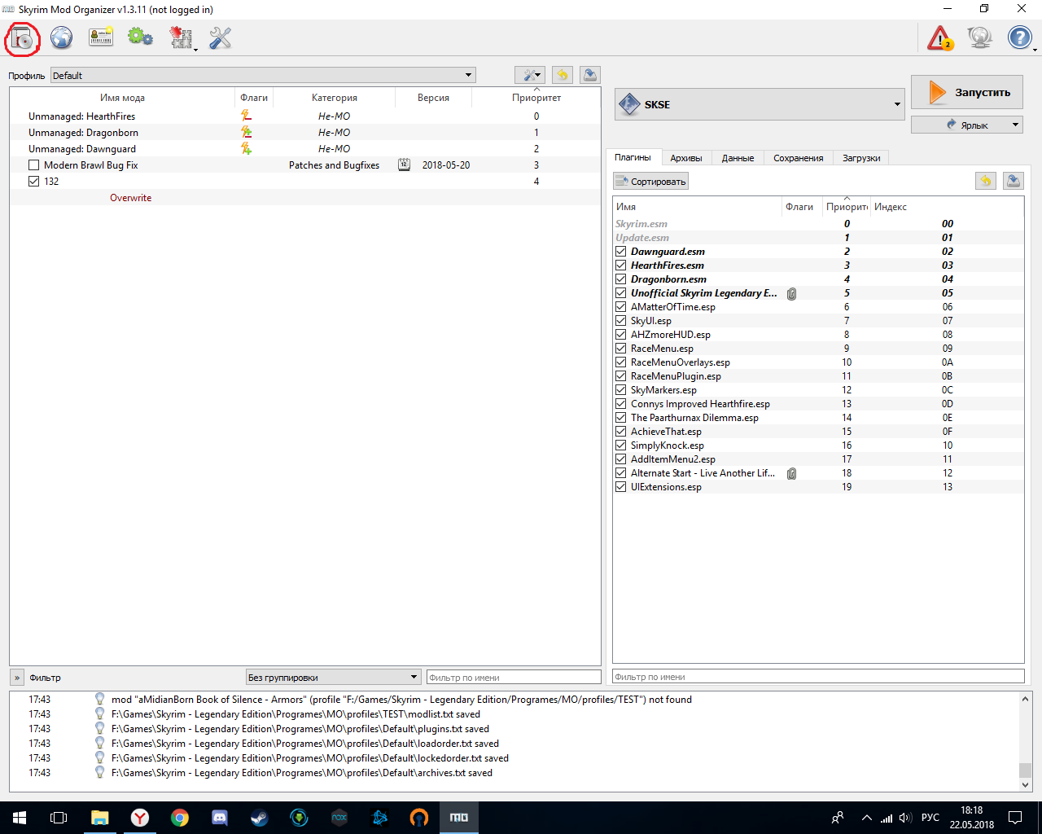
Task: Switch to the Загрузки tab
Action: coord(861,158)
